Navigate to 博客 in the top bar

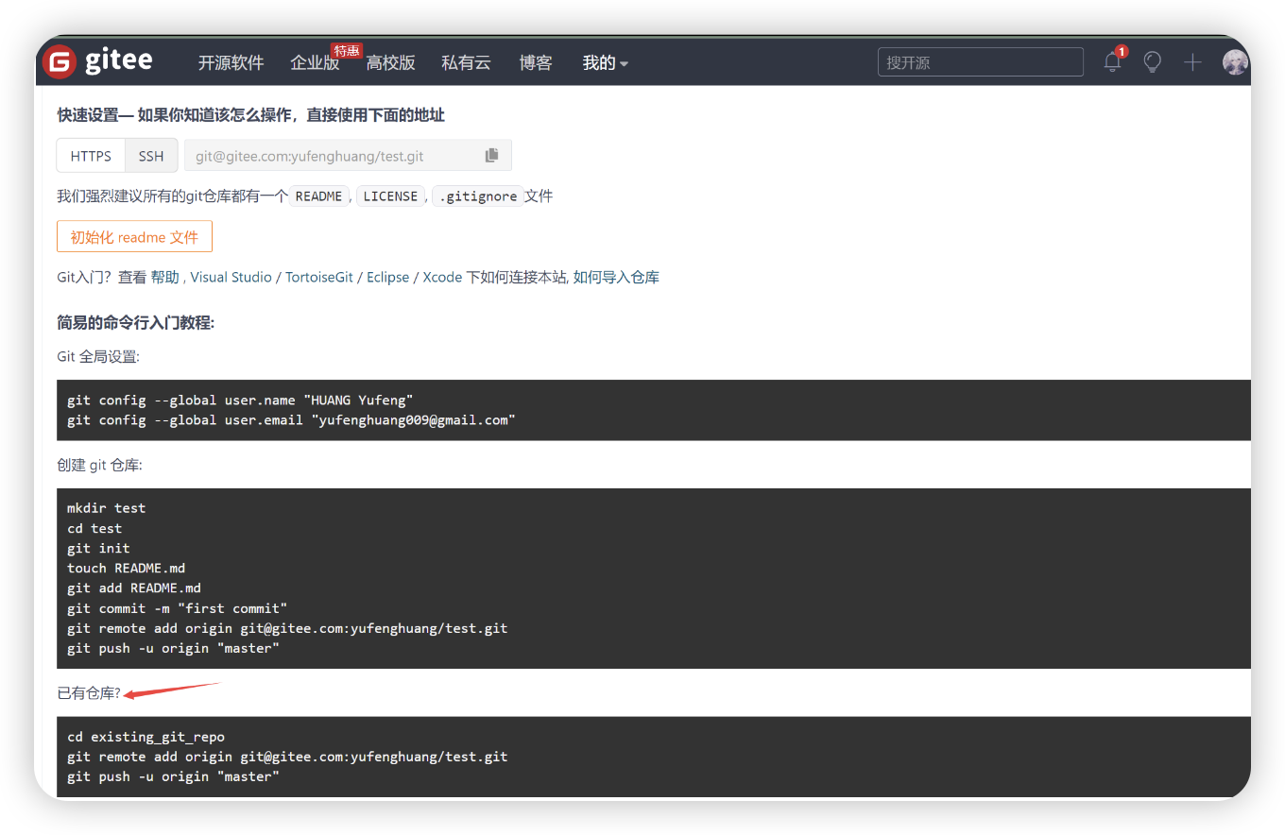click(x=536, y=63)
